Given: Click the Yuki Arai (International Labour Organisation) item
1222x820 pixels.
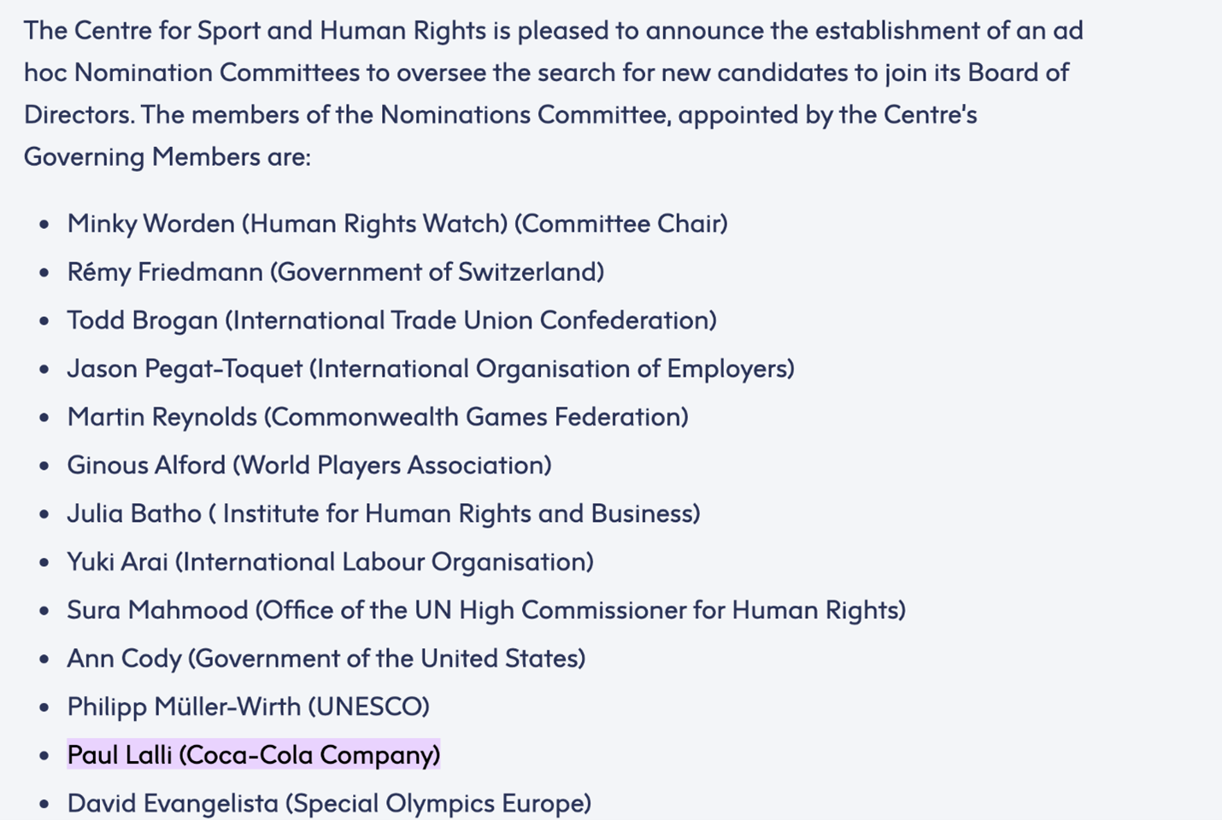Looking at the screenshot, I should [330, 562].
